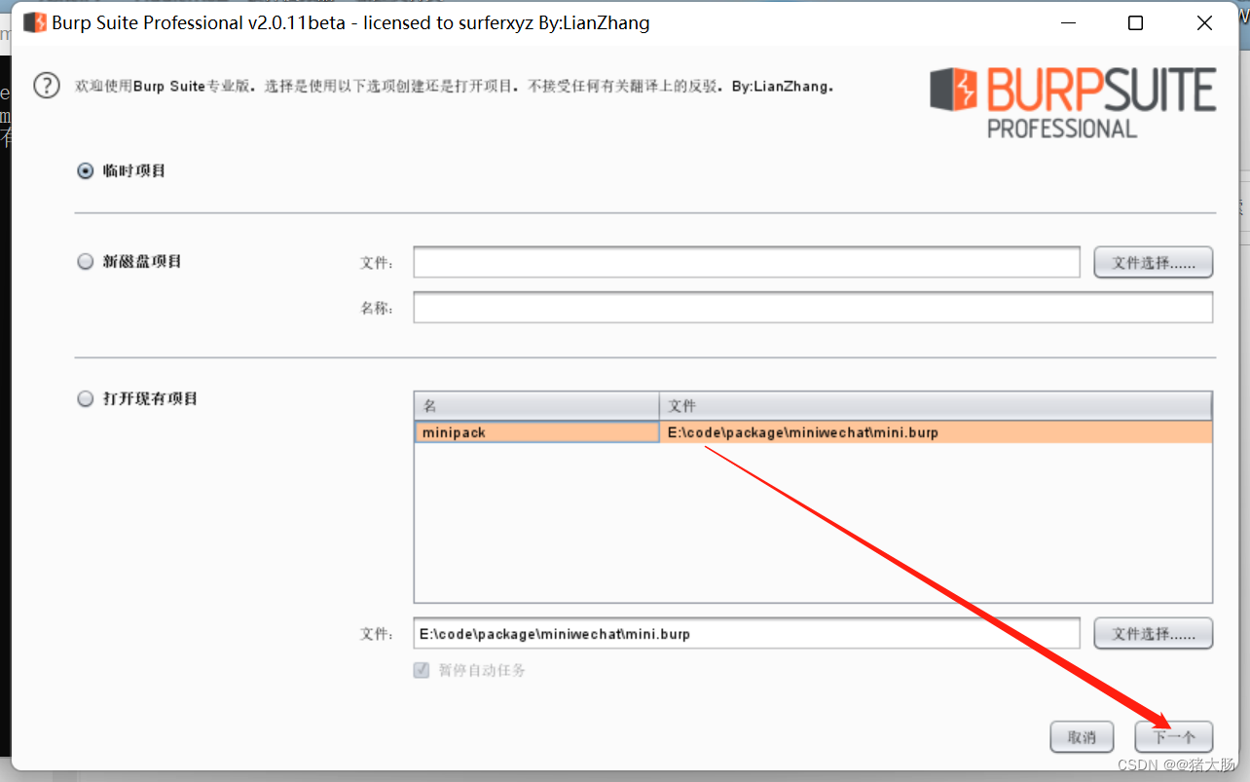This screenshot has width=1250, height=782.
Task: Toggle the 暂停自动任务 checkbox
Action: coord(422,670)
